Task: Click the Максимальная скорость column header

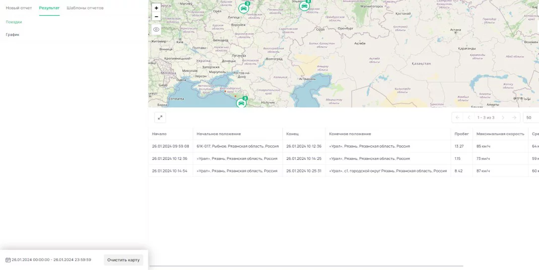Action: pos(501,134)
